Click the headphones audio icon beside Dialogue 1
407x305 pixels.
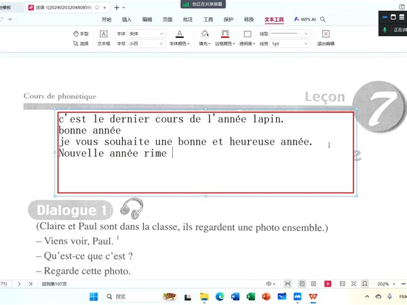coord(132,208)
